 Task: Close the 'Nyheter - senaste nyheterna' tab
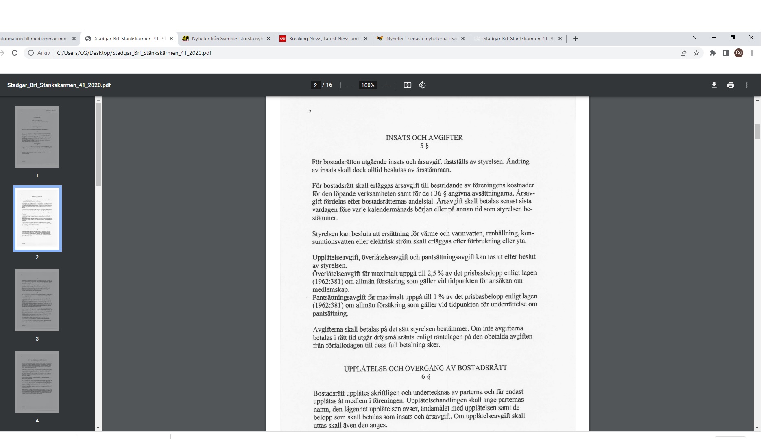click(462, 39)
